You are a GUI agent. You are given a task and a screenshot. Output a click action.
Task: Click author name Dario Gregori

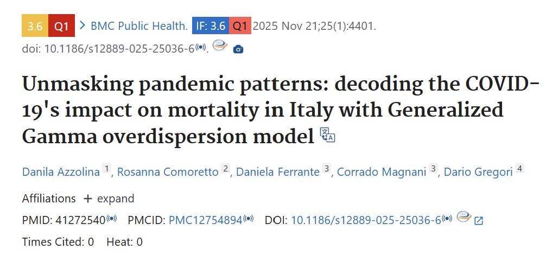coord(478,172)
